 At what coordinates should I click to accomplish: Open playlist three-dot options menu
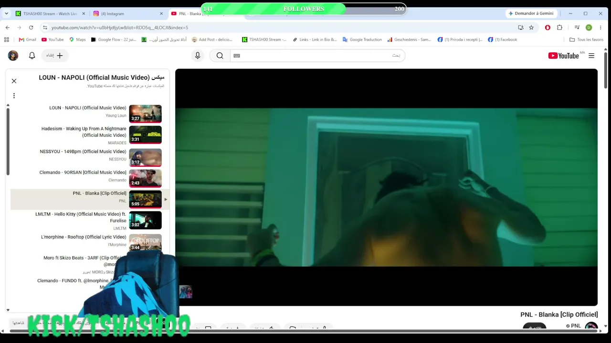tap(14, 96)
